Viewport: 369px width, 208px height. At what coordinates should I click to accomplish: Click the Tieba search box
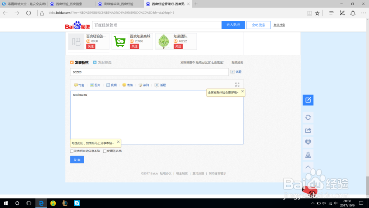157,25
